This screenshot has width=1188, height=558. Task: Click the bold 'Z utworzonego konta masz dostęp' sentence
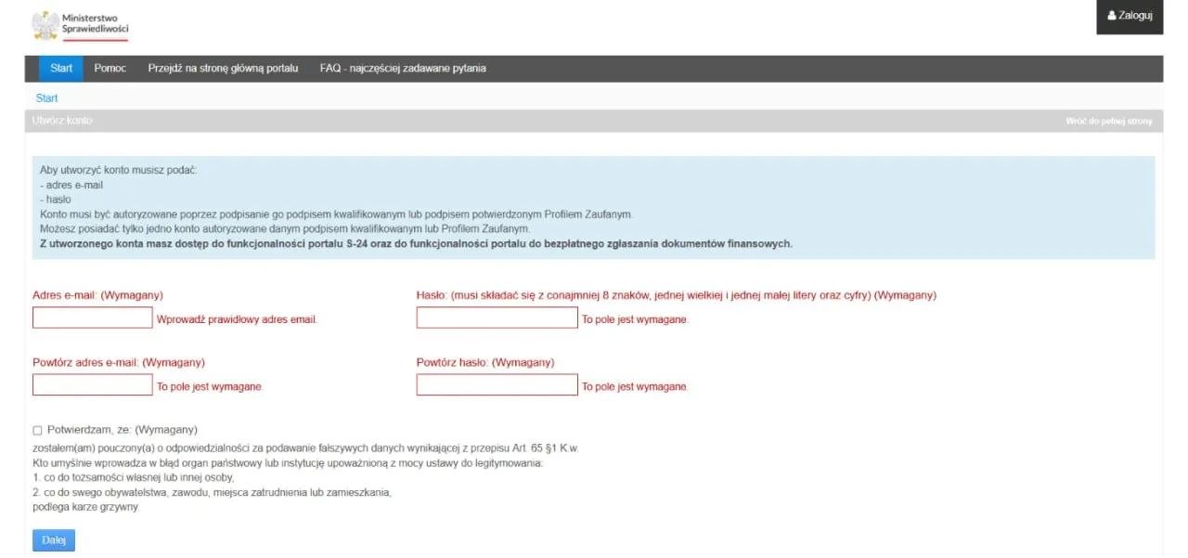pos(417,243)
